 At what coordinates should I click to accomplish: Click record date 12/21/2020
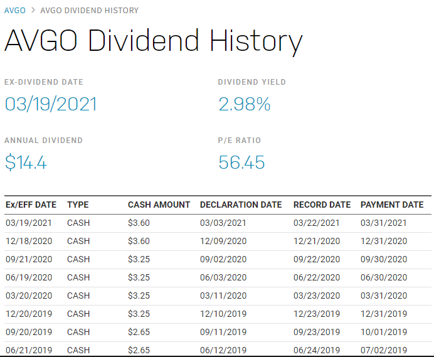(317, 241)
